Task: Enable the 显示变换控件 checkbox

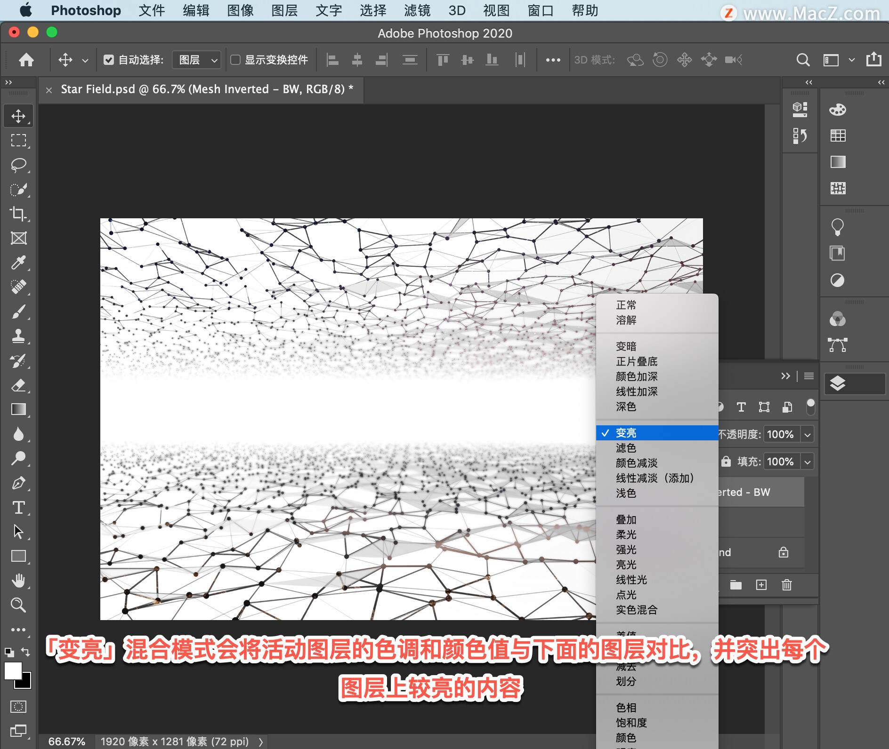Action: pos(235,60)
